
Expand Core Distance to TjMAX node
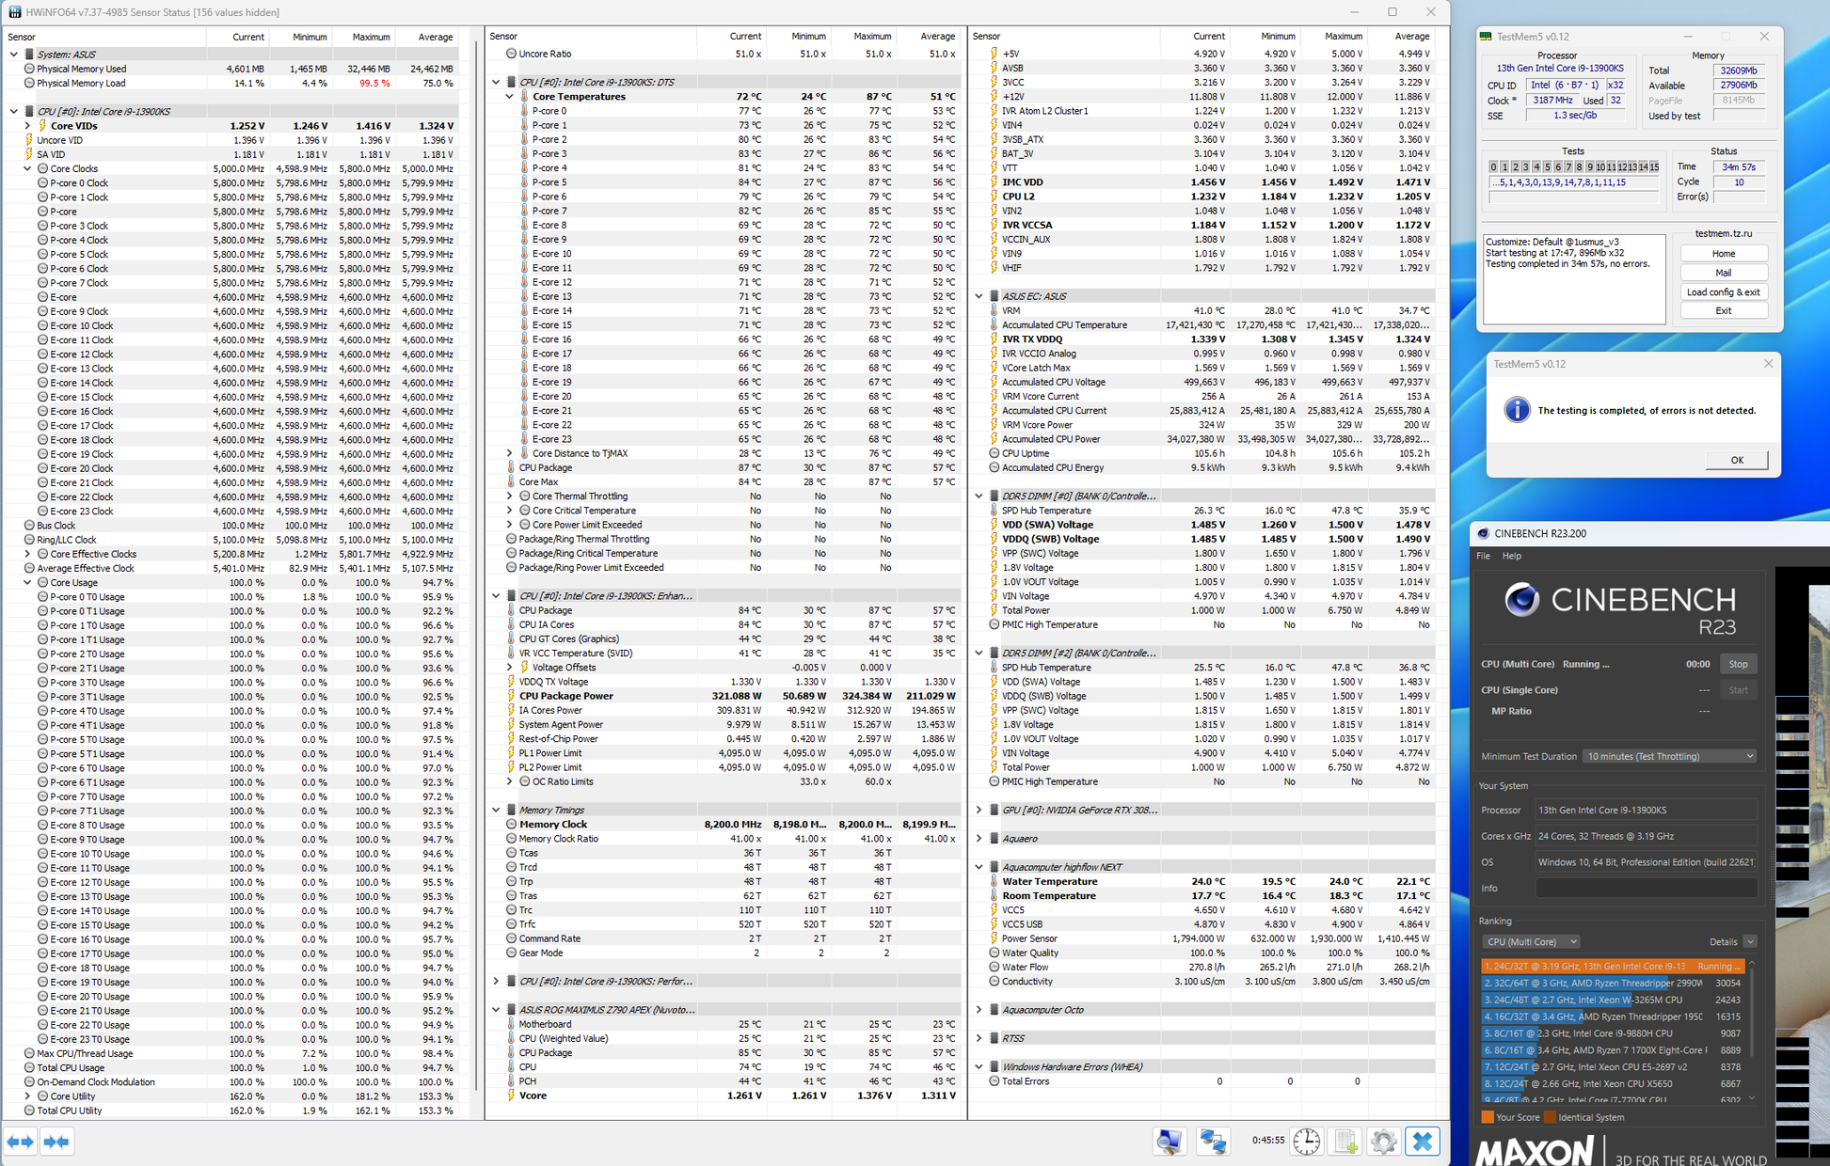(x=510, y=453)
